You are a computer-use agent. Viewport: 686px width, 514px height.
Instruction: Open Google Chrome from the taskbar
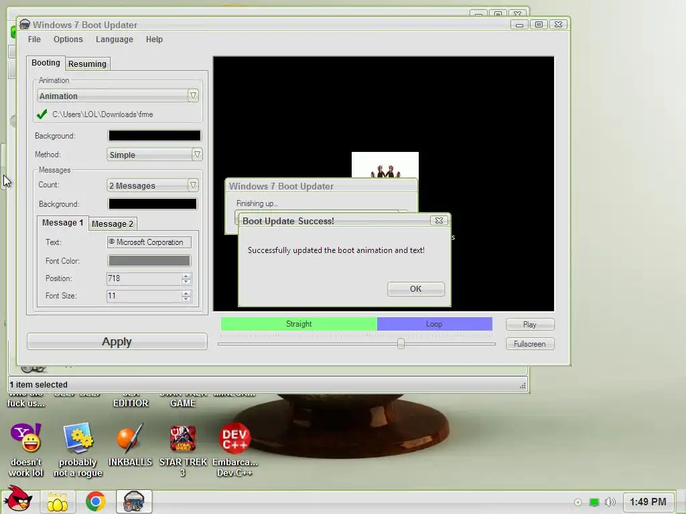[95, 501]
